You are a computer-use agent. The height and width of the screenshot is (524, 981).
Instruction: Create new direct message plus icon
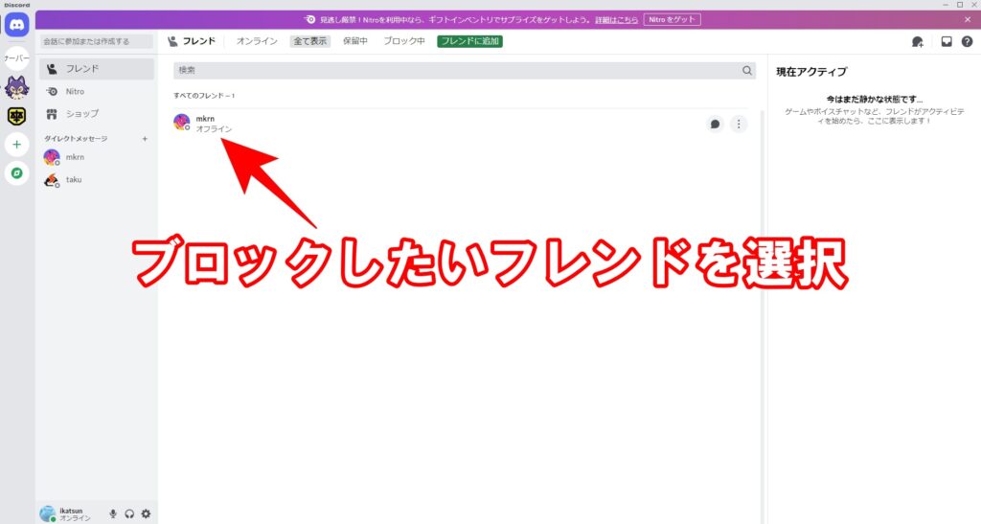pyautogui.click(x=145, y=139)
